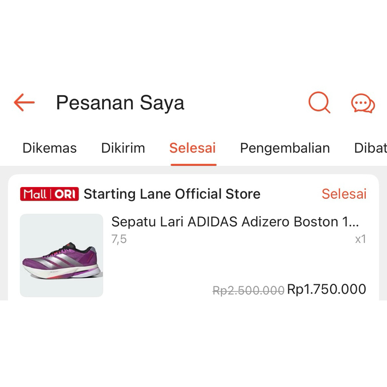387x387 pixels.
Task: Click the size 7,5 variant label
Action: coord(119,239)
